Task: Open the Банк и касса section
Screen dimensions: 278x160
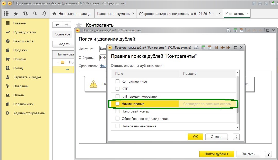Action: 23,41
